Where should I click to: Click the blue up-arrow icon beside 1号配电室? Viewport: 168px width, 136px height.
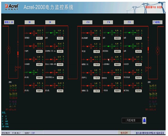[144, 120]
